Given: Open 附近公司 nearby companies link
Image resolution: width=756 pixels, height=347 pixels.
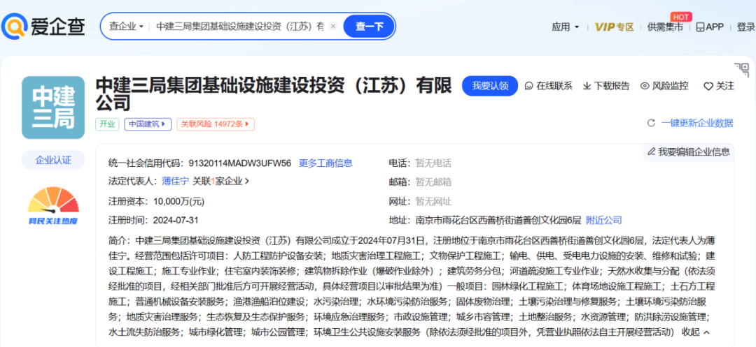Looking at the screenshot, I should pos(603,220).
